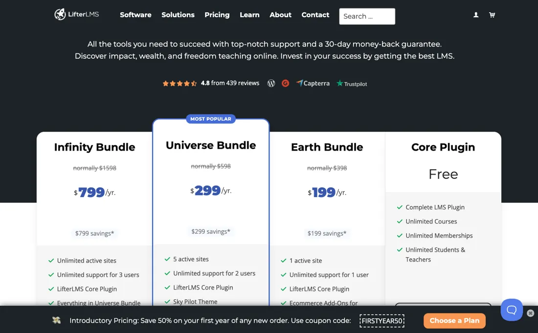This screenshot has height=333, width=538.
Task: Click "Unlimited Students & Teachers" feature
Action: (435, 254)
